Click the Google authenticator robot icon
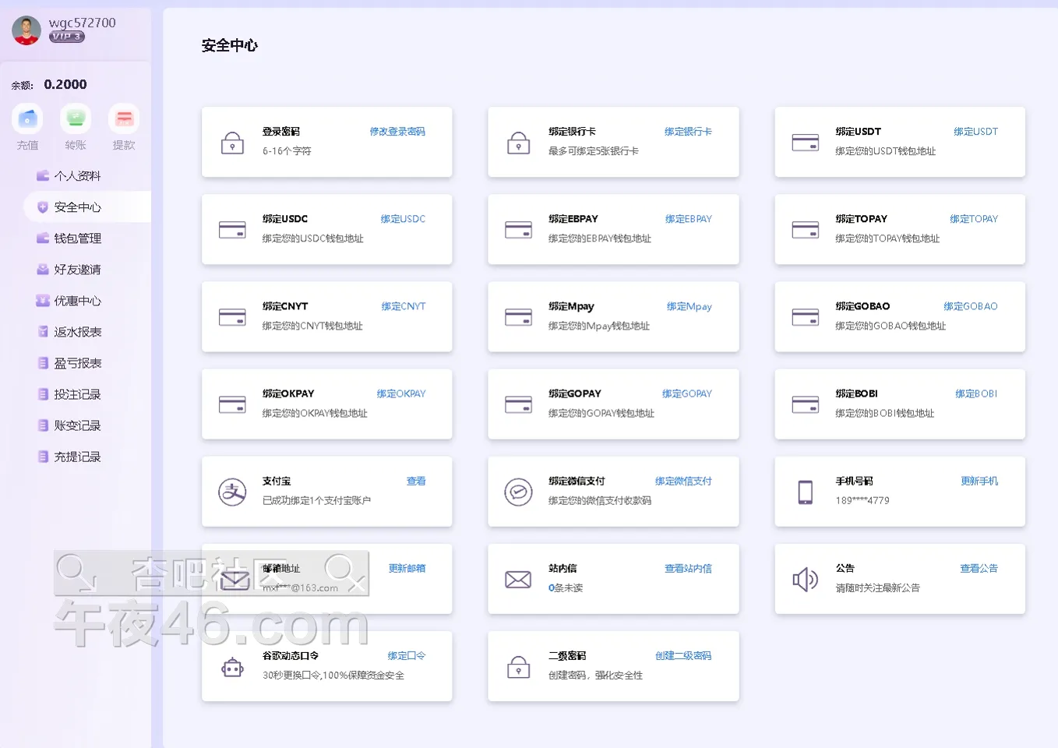 pos(232,667)
